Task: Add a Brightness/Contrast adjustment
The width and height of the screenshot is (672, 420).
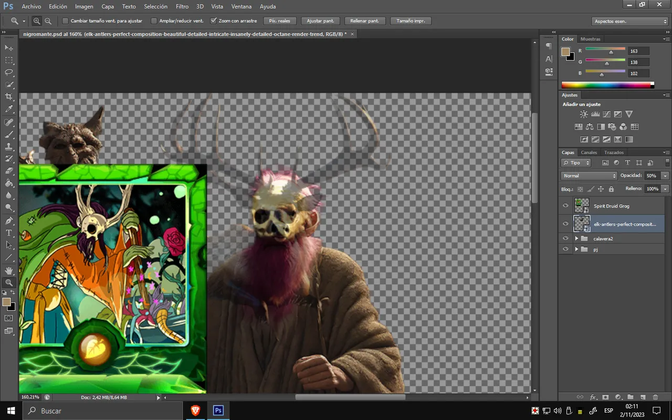Action: (x=584, y=114)
